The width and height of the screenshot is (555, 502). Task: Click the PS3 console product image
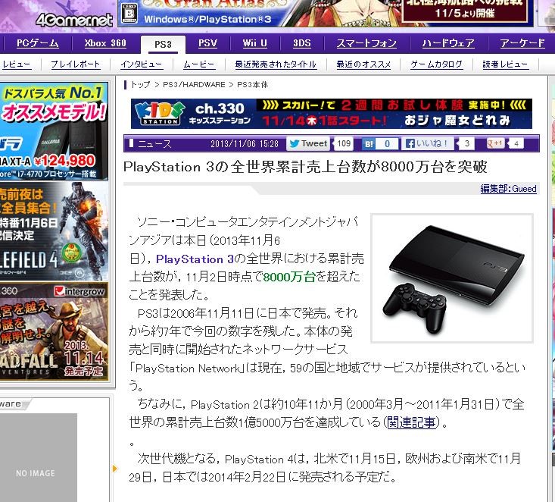pos(451,278)
